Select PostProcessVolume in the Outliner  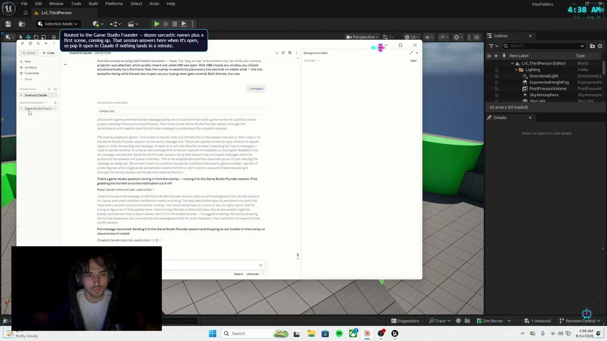(x=548, y=89)
